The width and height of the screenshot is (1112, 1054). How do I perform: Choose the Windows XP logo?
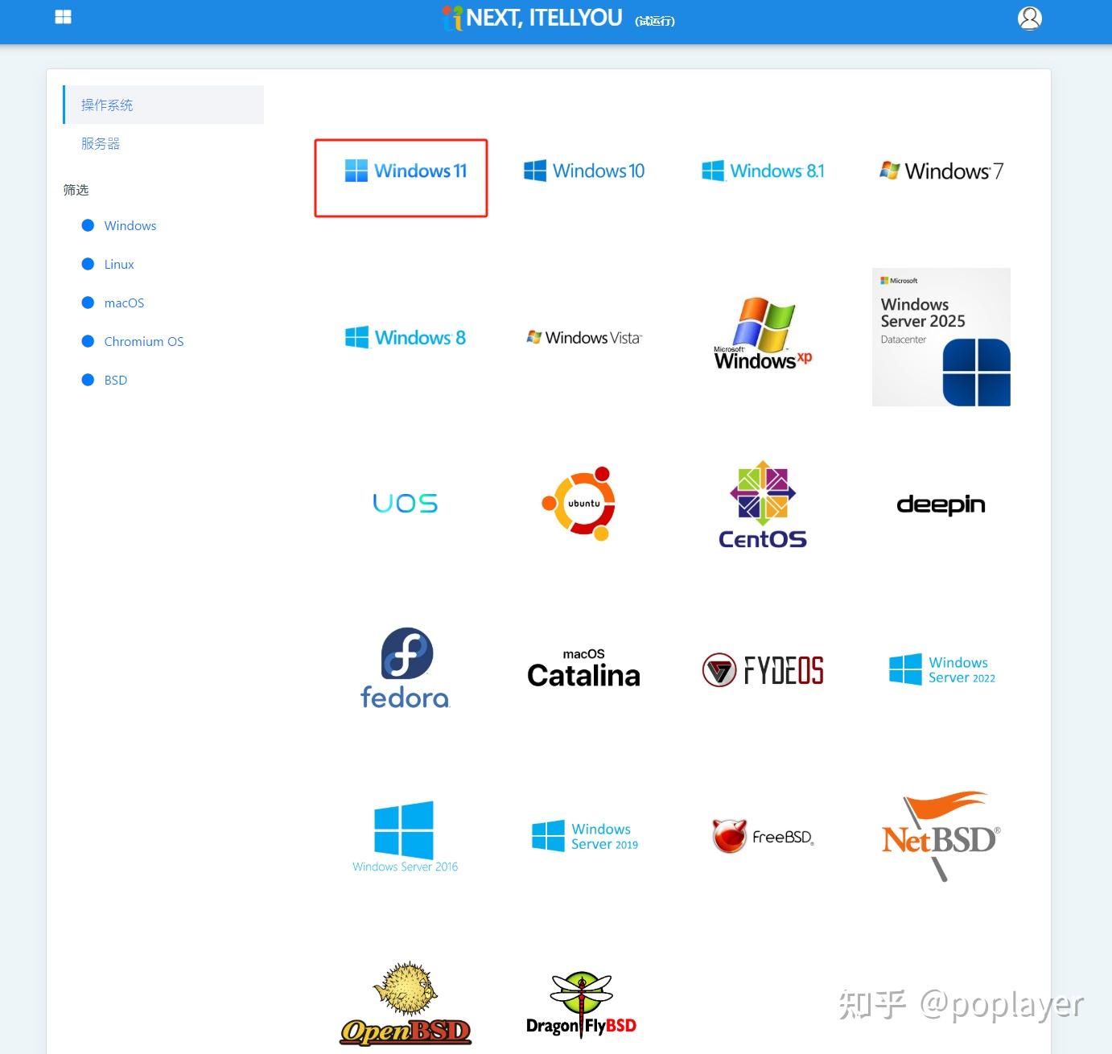pyautogui.click(x=763, y=334)
